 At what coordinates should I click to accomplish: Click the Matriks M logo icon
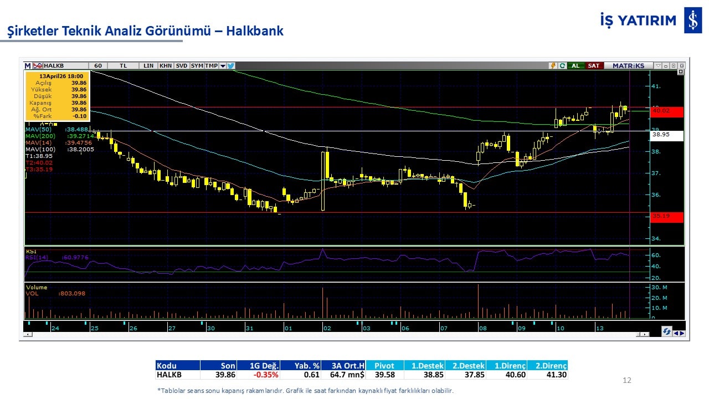pos(28,65)
